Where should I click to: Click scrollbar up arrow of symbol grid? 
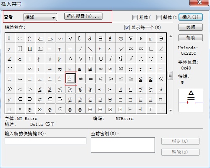coord(171,36)
